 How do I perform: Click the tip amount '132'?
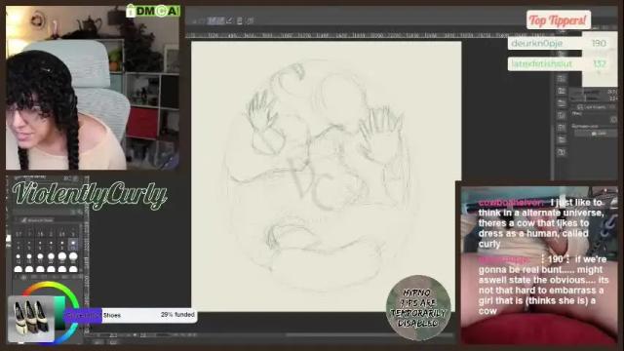pyautogui.click(x=599, y=63)
